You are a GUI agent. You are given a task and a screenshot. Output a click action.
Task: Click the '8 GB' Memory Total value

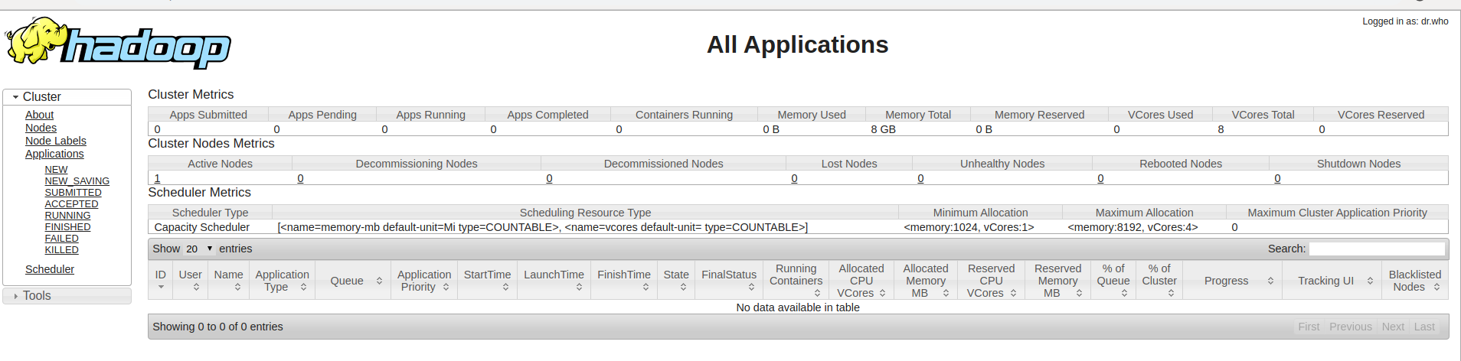883,129
